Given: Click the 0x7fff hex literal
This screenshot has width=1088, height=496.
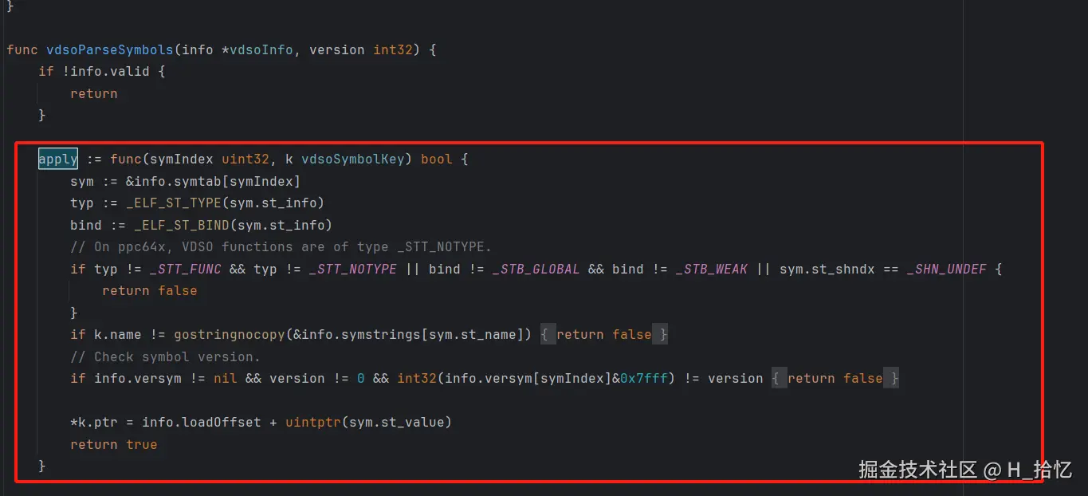Looking at the screenshot, I should pyautogui.click(x=644, y=378).
